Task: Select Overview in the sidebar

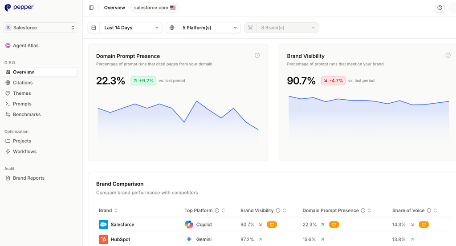Action: 40,72
